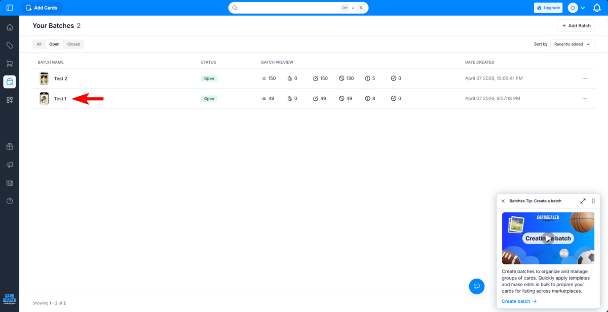Switch to the Closed batches tab
Image resolution: width=608 pixels, height=312 pixels.
pyautogui.click(x=73, y=44)
